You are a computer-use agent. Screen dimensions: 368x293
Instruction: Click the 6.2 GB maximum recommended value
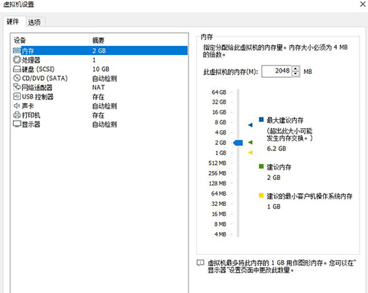point(276,149)
